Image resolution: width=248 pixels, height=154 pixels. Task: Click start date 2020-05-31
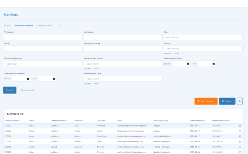[x=195, y=126]
